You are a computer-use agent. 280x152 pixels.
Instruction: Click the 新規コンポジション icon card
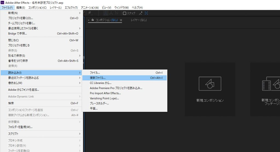point(210,89)
